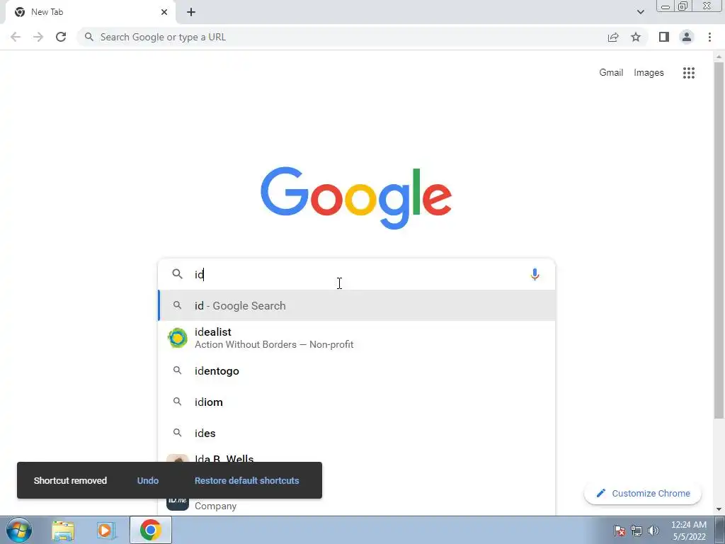Click the network tray icon
Viewport: 725px width, 544px height.
coord(636,531)
